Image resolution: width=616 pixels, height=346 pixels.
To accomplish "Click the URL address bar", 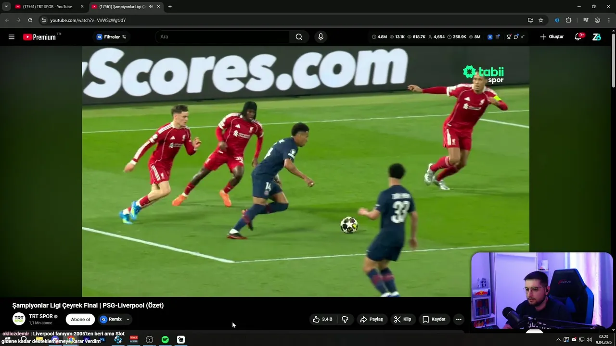I will pos(284,20).
